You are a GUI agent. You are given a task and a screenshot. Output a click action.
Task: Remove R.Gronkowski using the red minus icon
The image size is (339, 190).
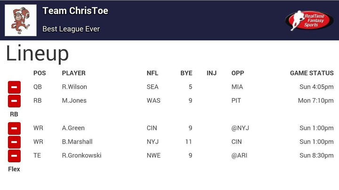pyautogui.click(x=14, y=155)
